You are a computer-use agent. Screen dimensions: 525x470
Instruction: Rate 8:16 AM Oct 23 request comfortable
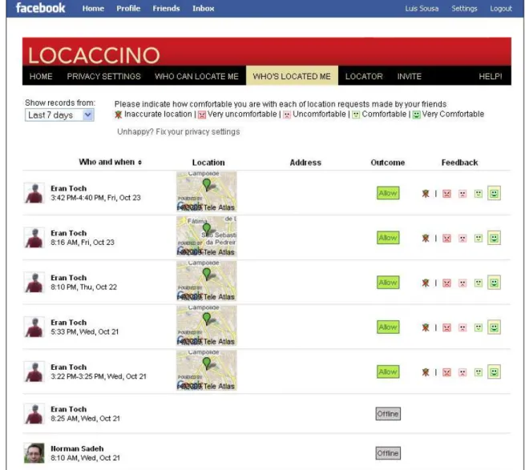479,238
